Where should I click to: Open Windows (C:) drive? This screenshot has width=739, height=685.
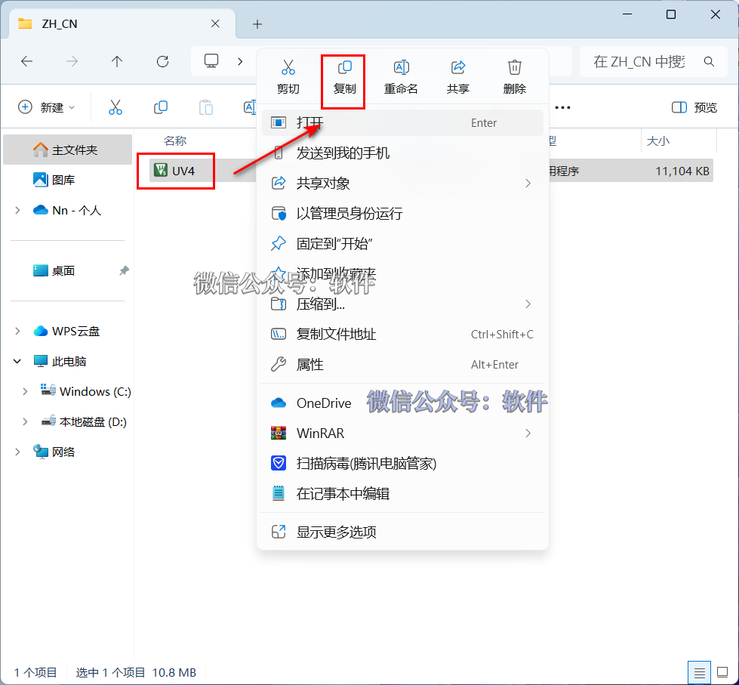[x=85, y=391]
